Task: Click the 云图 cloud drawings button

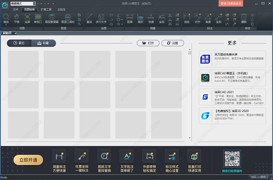Action: tap(172, 43)
